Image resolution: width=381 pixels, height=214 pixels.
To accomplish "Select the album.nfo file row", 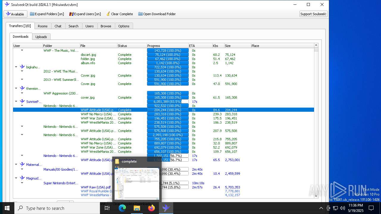I will point(163,63).
